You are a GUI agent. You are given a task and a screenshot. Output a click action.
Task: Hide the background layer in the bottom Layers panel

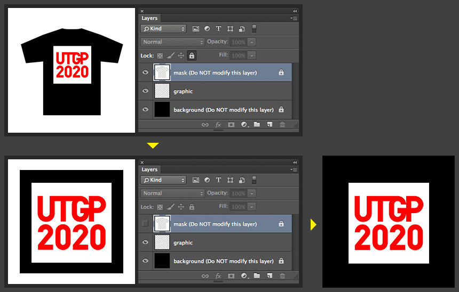(145, 261)
